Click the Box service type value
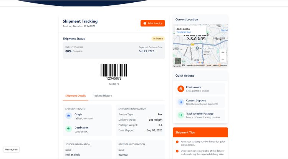The width and height of the screenshot is (288, 159). [x=160, y=115]
